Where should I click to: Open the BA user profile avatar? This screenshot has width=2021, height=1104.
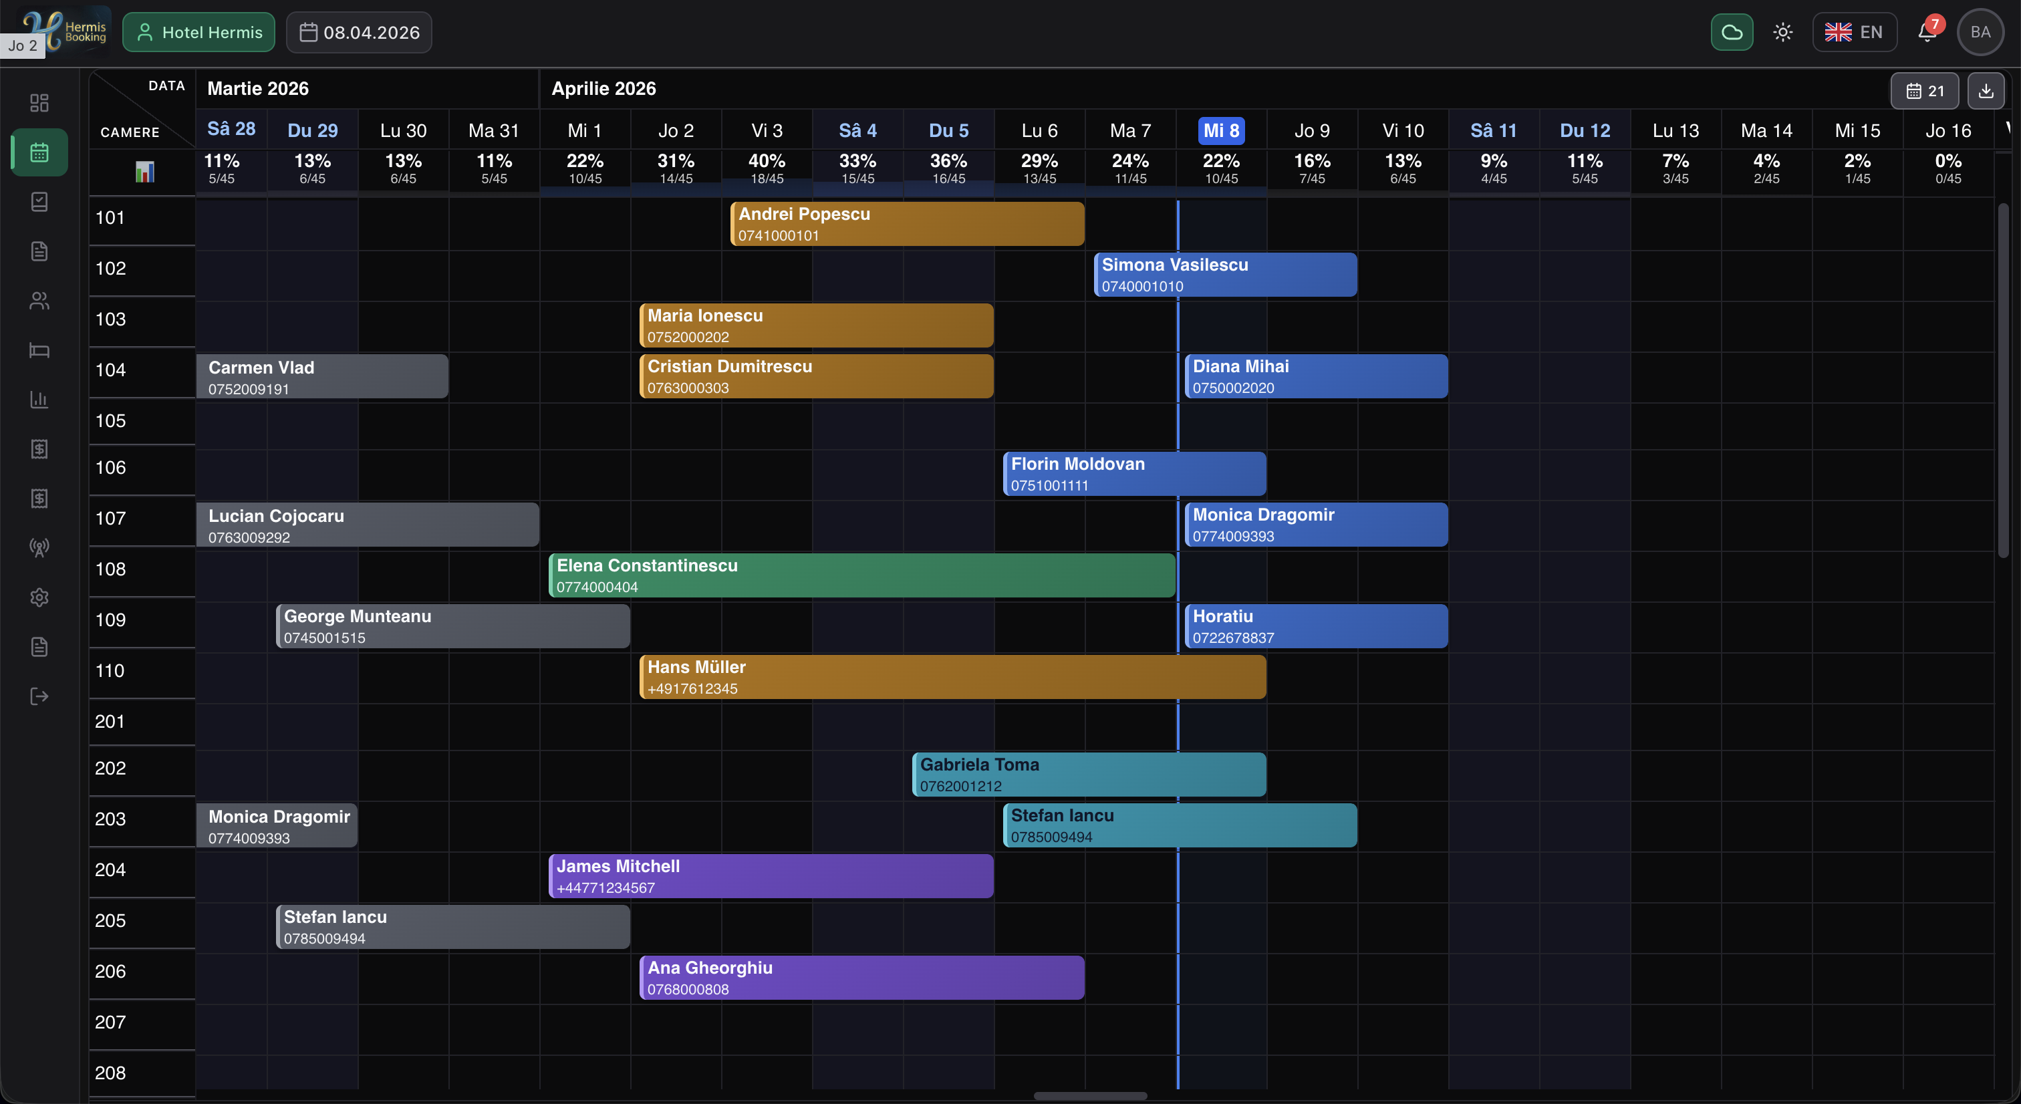click(x=1980, y=32)
